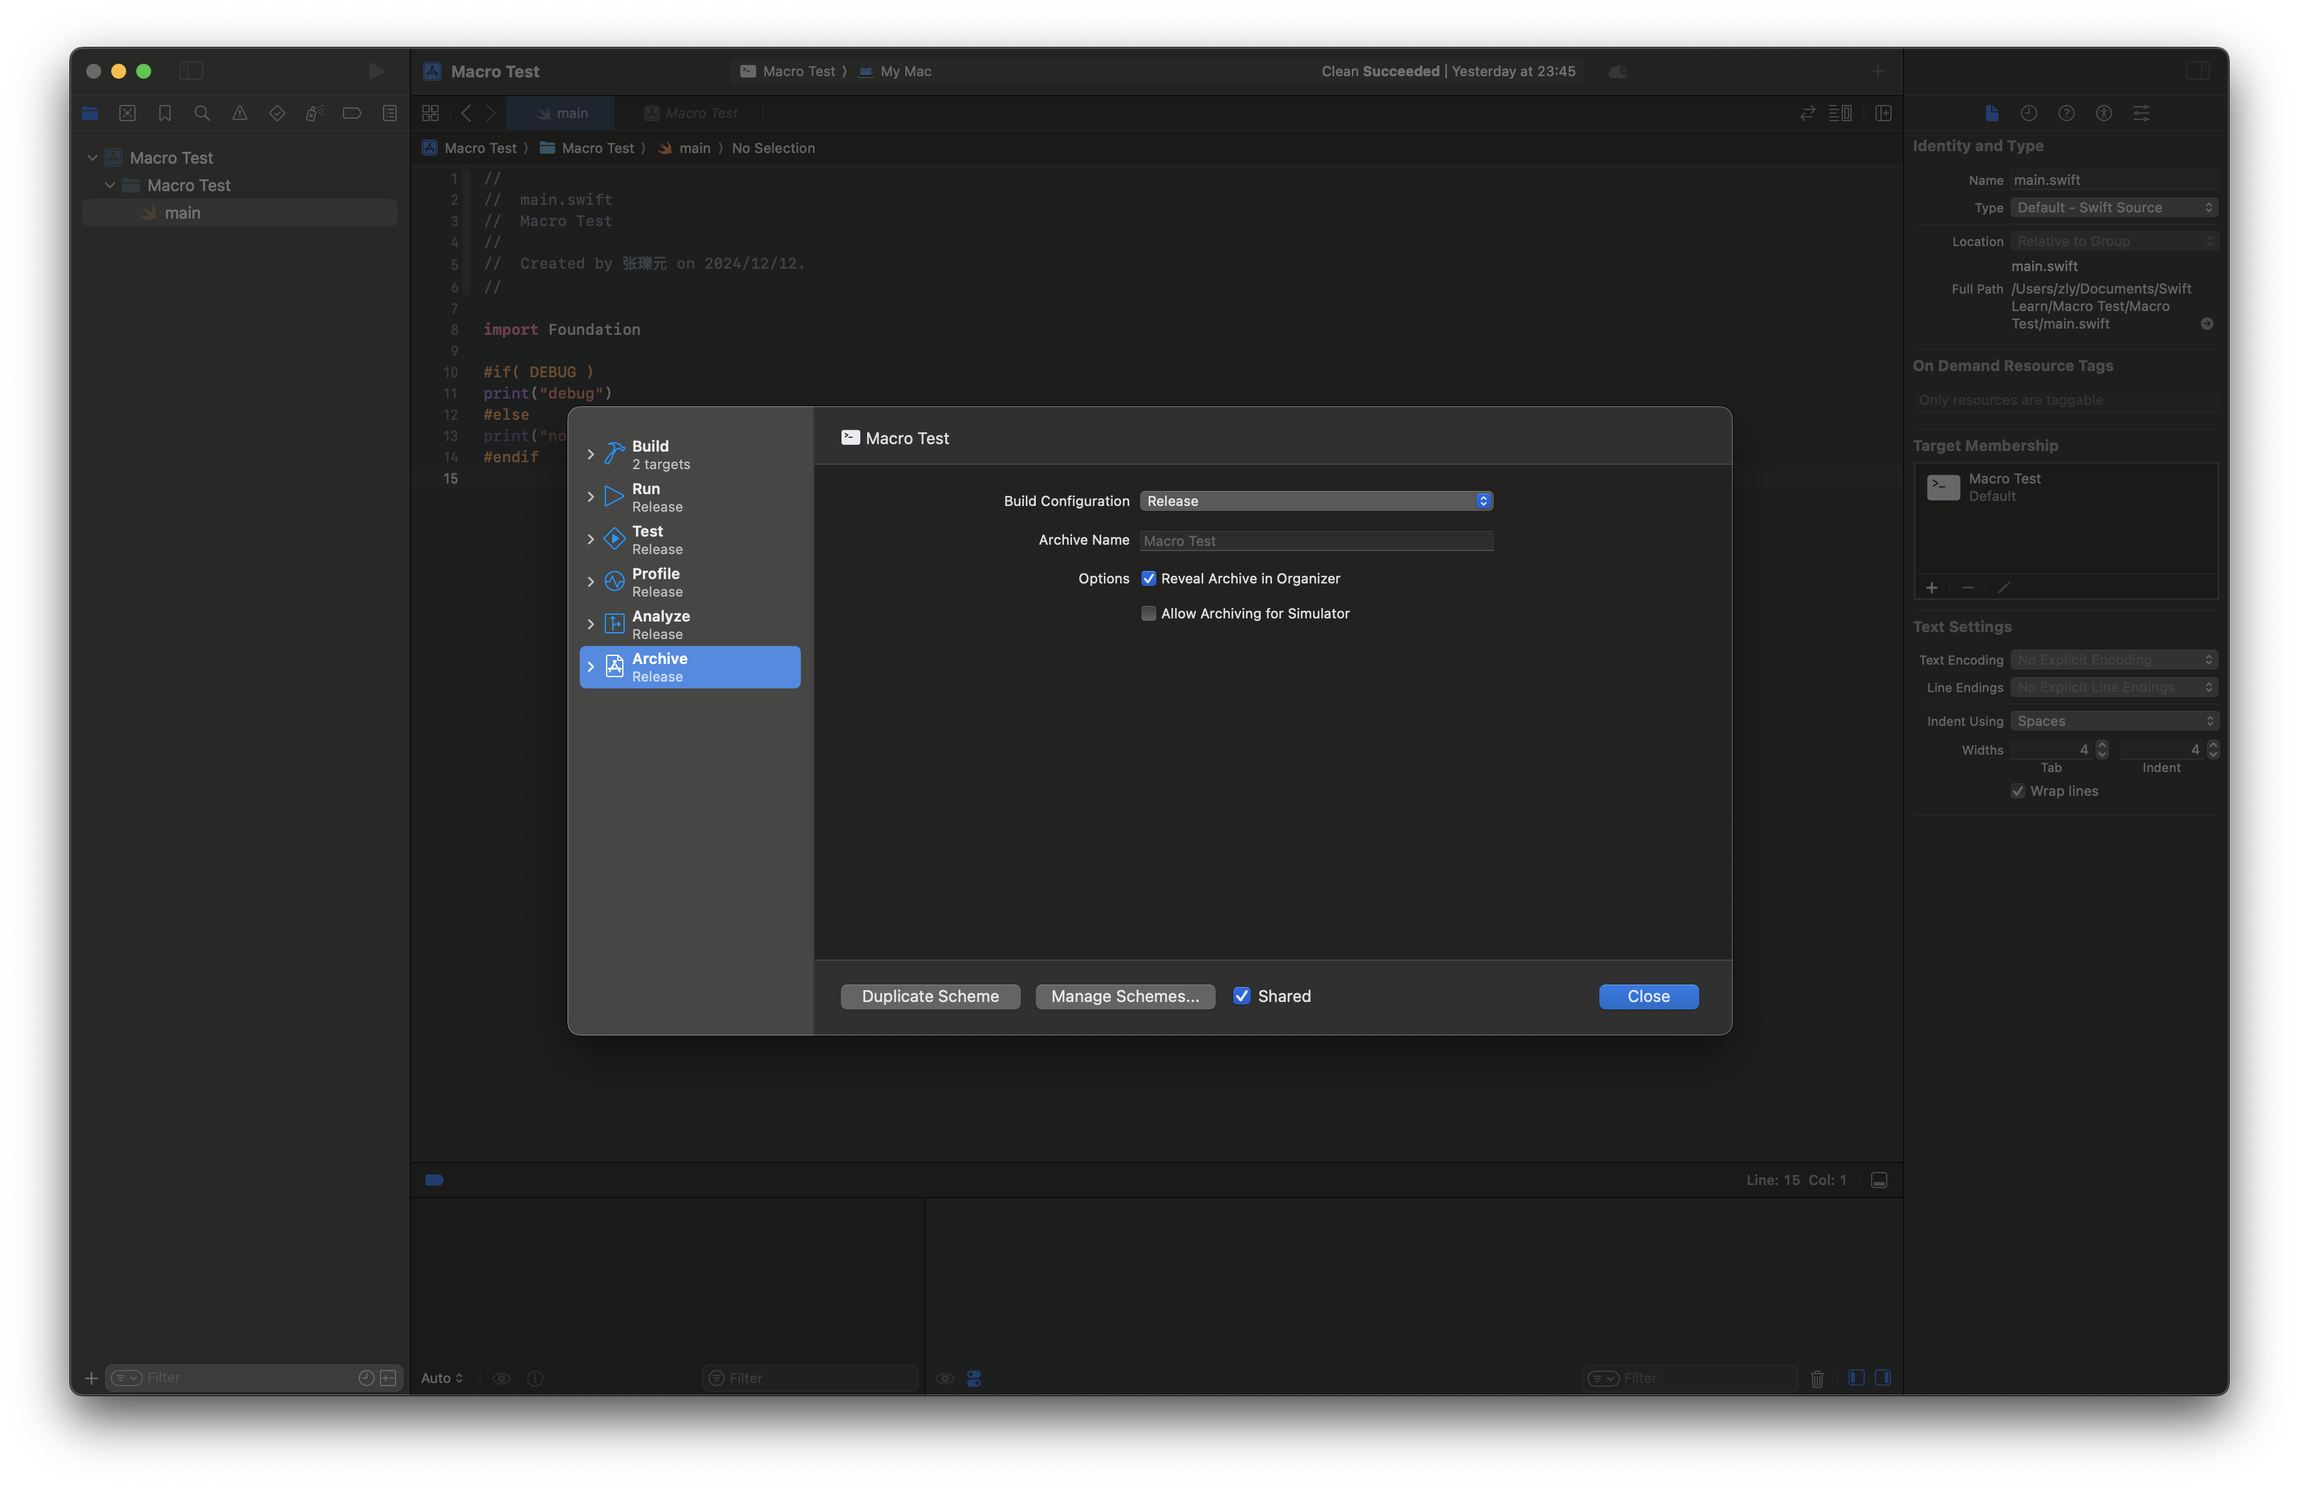This screenshot has width=2299, height=1488.
Task: Close the scheme editor dialog
Action: tap(1648, 996)
